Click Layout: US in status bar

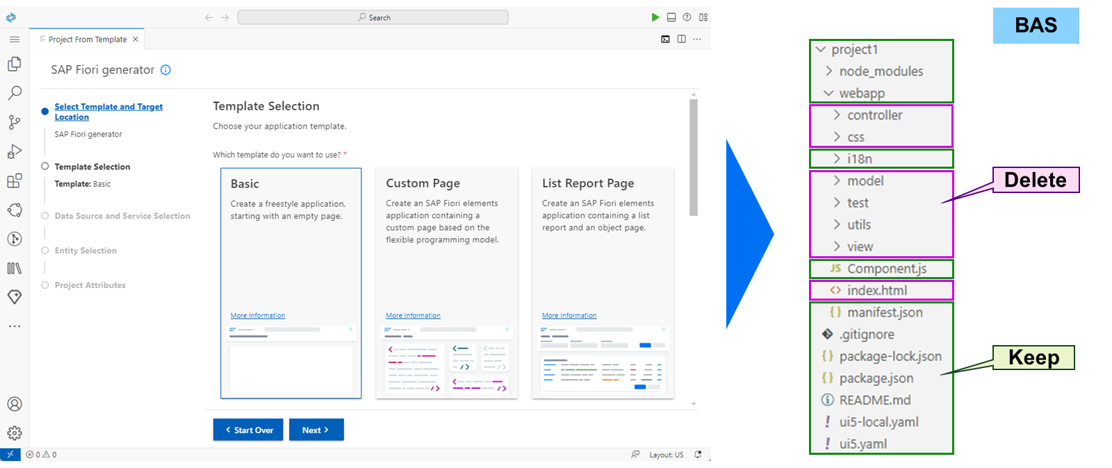667,455
